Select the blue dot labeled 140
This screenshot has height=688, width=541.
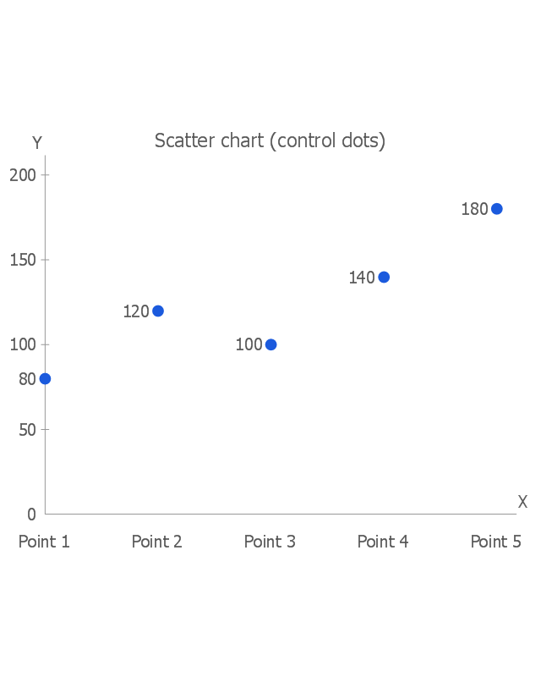pos(384,278)
